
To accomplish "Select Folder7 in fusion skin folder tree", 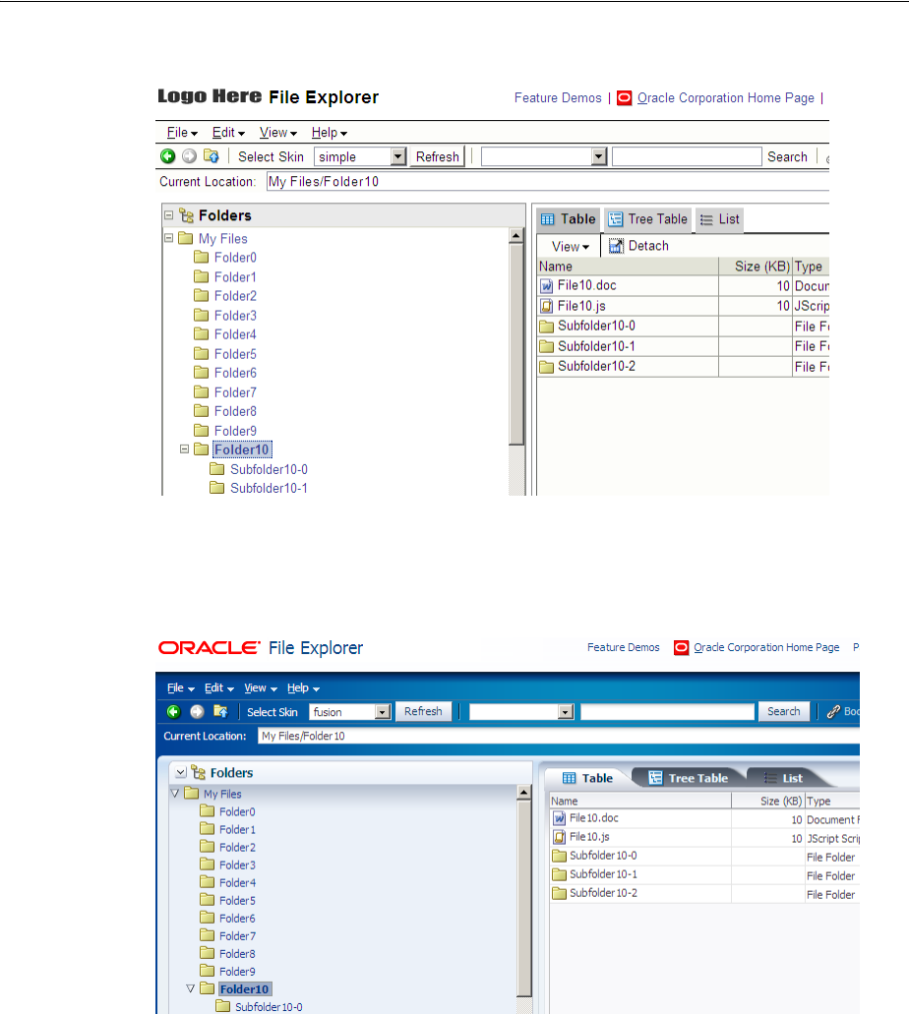I will pyautogui.click(x=237, y=935).
